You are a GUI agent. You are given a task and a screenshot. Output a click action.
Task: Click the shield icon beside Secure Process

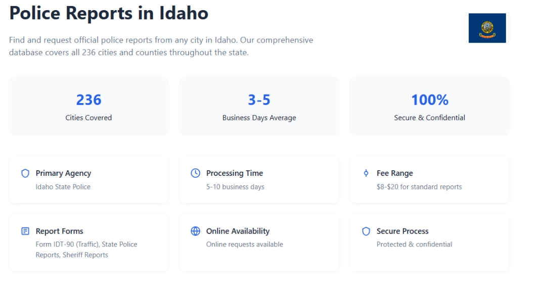[x=366, y=231]
